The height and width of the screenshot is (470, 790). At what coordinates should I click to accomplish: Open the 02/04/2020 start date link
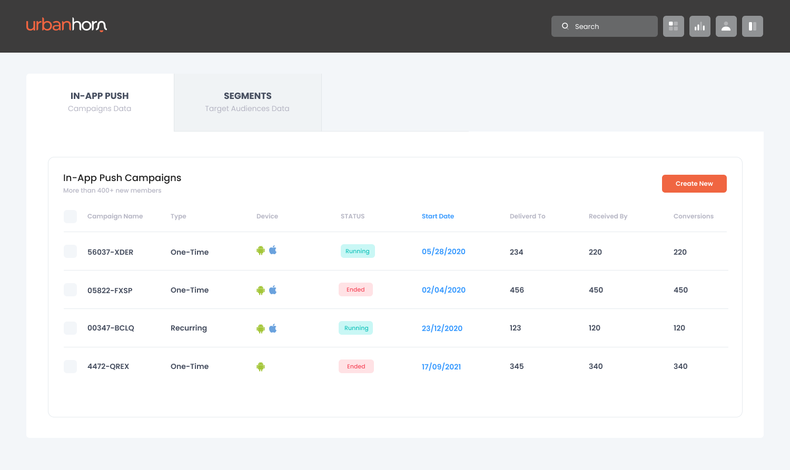click(443, 290)
